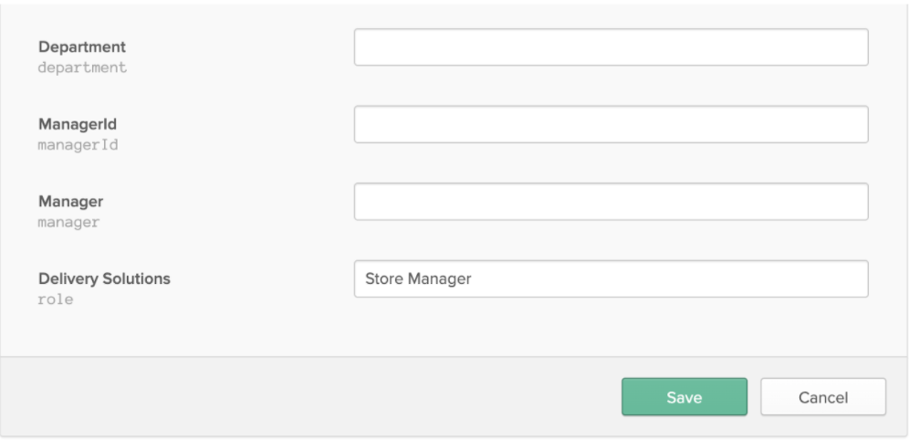Image resolution: width=909 pixels, height=440 pixels.
Task: Click the lowercase 'department' attribute name
Action: (82, 68)
